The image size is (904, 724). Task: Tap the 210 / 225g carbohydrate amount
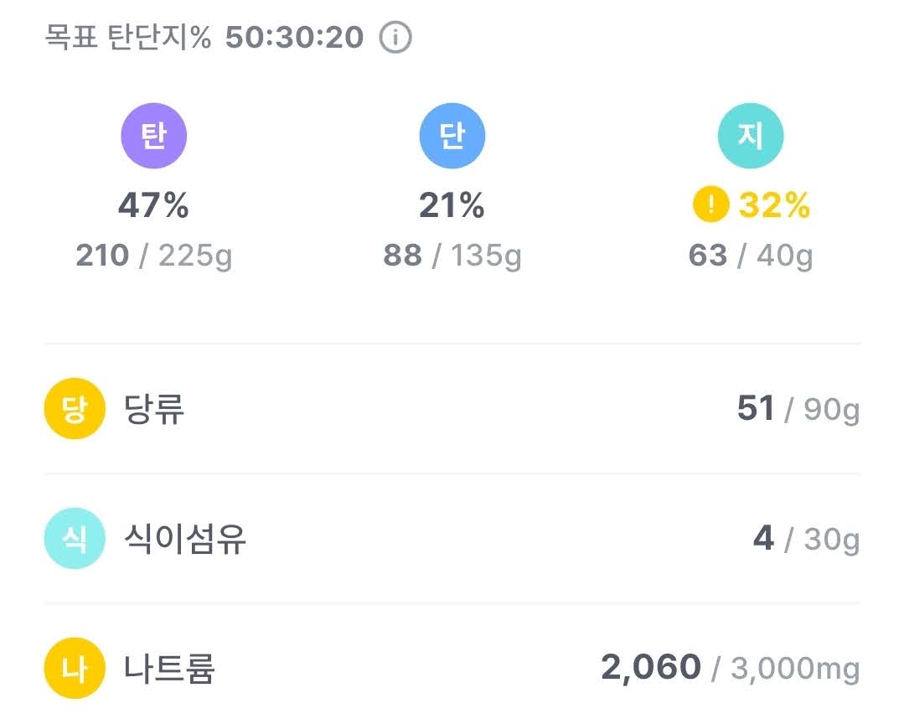[x=154, y=256]
